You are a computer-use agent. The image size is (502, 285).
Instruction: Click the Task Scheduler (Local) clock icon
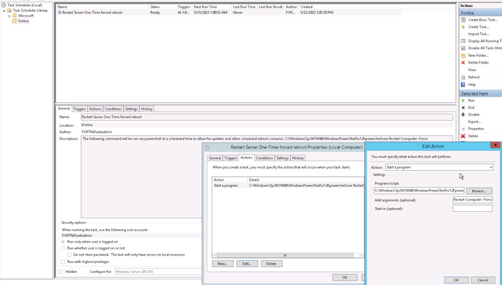(x=4, y=5)
